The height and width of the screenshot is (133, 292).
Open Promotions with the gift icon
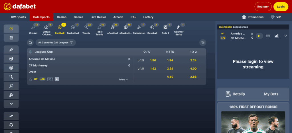click(x=253, y=17)
